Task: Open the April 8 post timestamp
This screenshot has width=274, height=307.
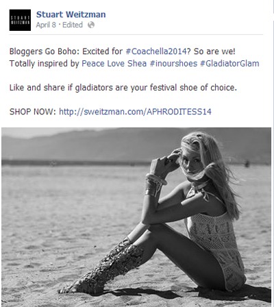Action: [46, 25]
